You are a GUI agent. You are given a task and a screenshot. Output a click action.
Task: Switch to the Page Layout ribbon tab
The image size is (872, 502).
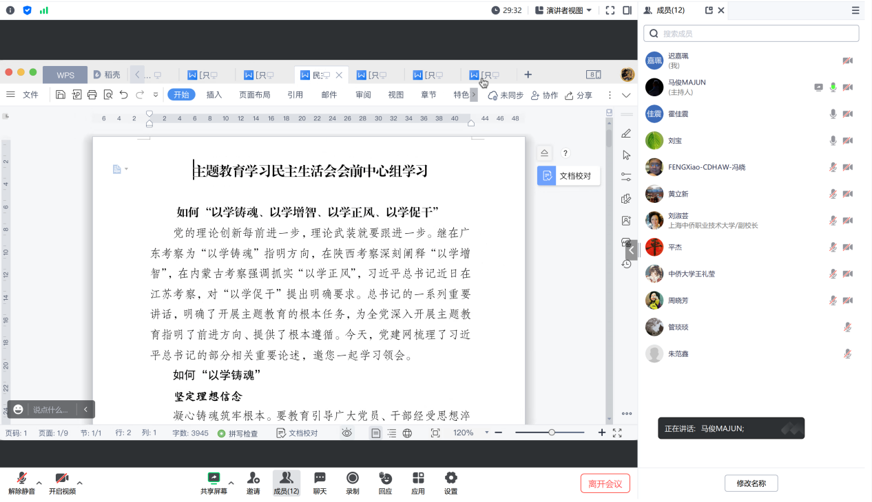pos(254,95)
